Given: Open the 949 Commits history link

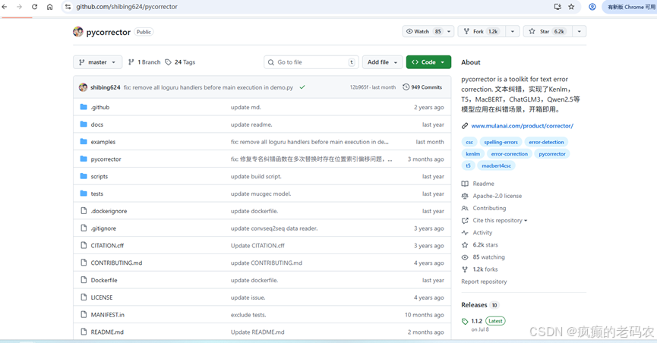Looking at the screenshot, I should pos(422,87).
